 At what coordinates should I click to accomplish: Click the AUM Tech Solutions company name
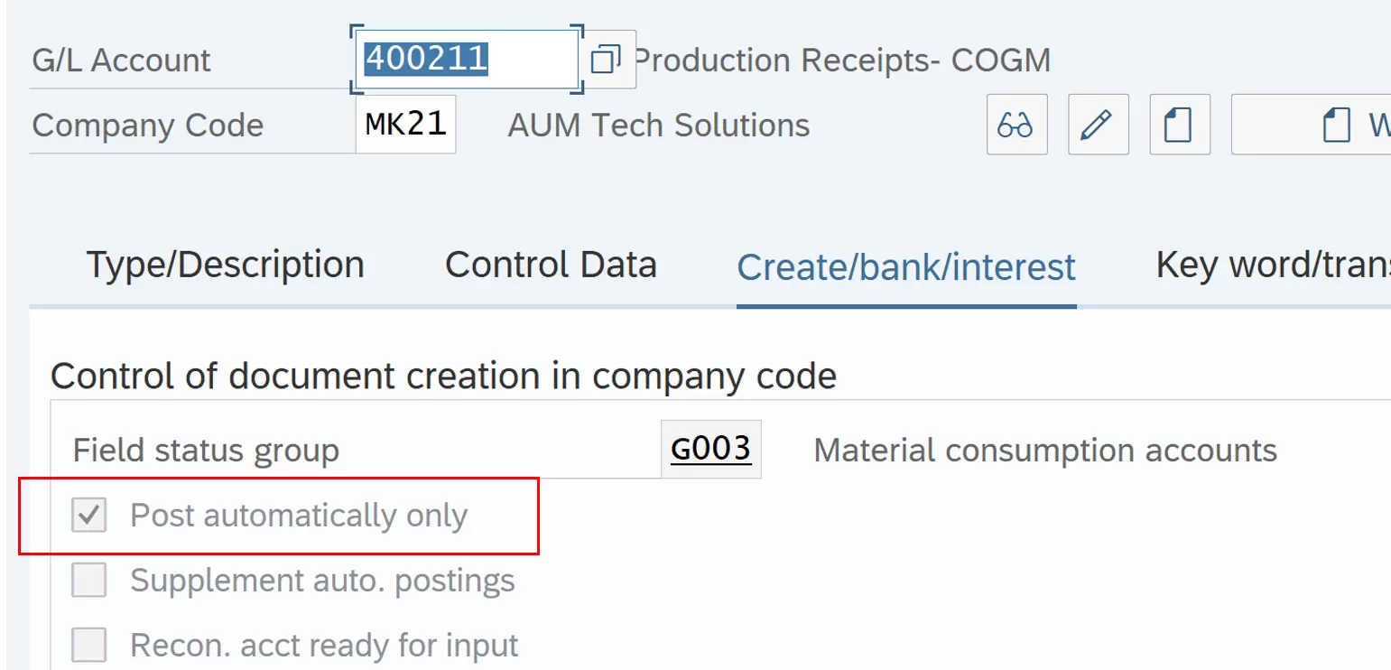coord(658,126)
